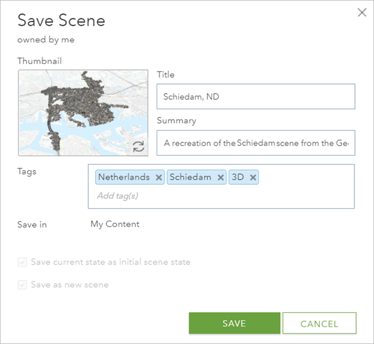
Task: Click the Schiedam scene thumbnail
Action: pyautogui.click(x=83, y=113)
